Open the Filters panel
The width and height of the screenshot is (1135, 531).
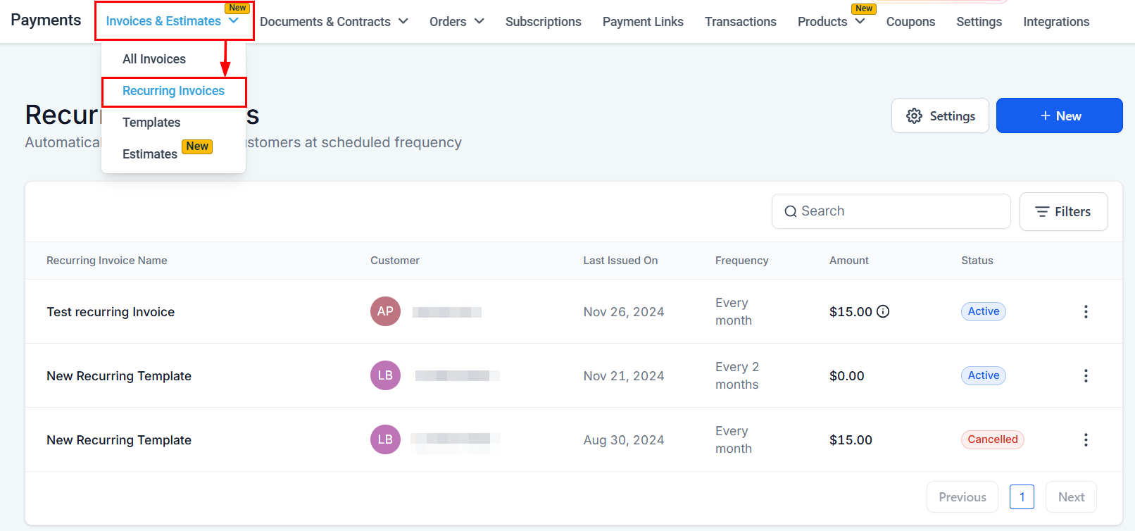click(1063, 211)
